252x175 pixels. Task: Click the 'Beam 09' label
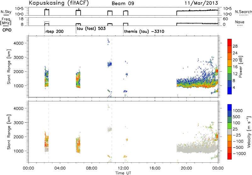123,3
